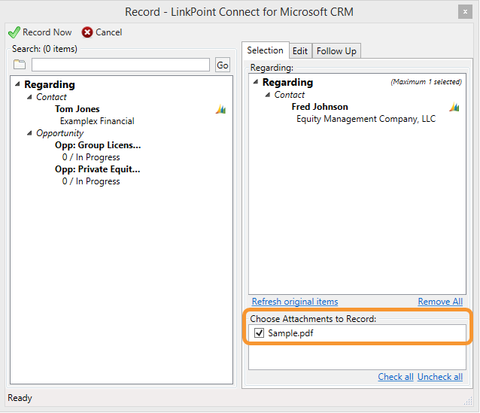Collapse the Opportunity node in search results
This screenshot has width=480, height=413.
pos(29,133)
